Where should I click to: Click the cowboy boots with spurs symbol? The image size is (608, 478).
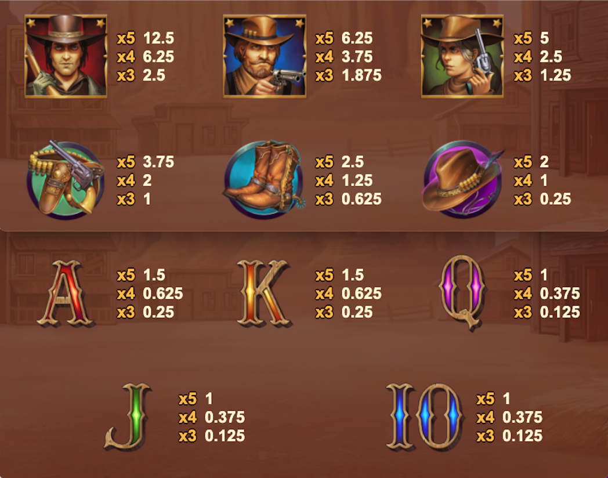[x=265, y=179]
